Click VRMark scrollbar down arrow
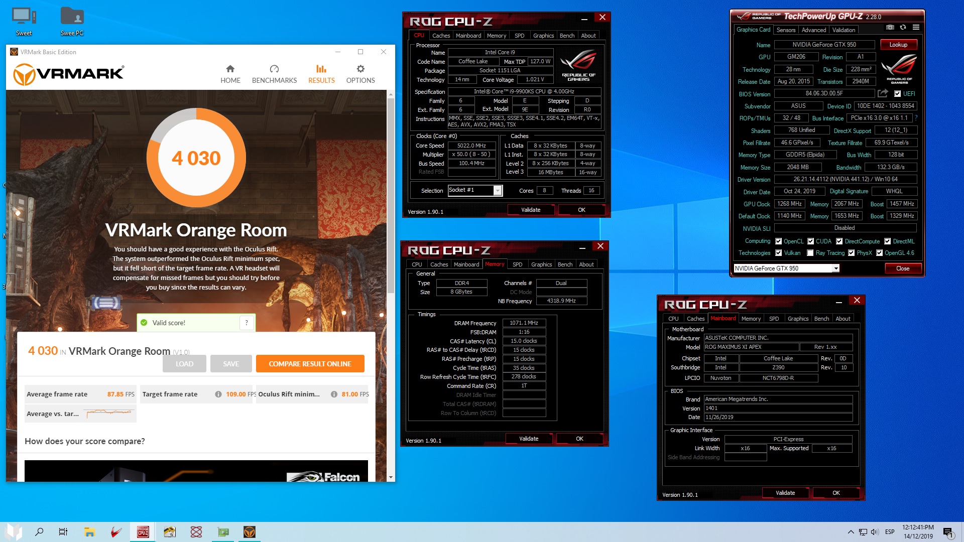 (391, 477)
